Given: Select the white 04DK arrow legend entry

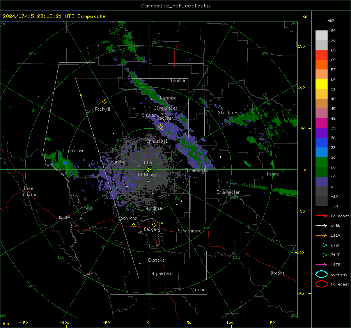Looking at the screenshot, I should pos(321,226).
